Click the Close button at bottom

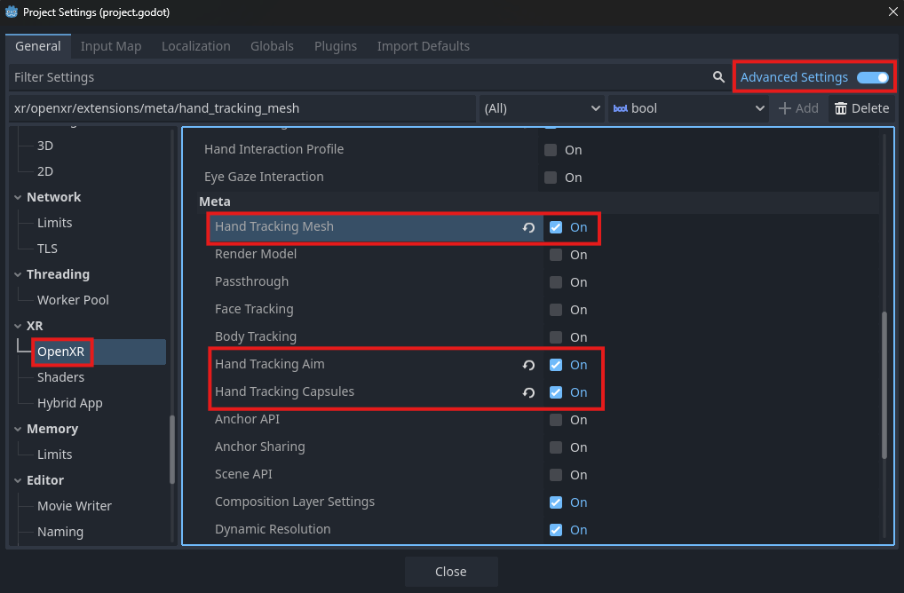coord(451,572)
